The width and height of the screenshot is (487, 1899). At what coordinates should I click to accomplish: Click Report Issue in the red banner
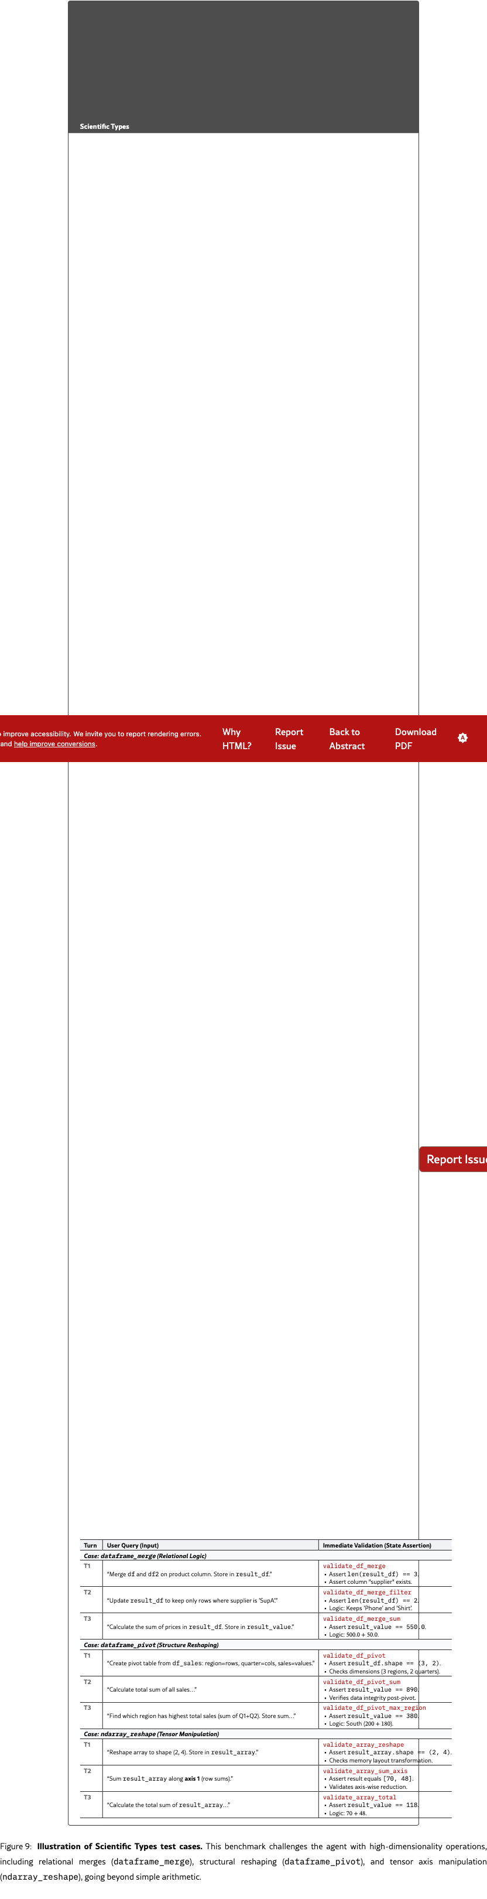point(289,739)
